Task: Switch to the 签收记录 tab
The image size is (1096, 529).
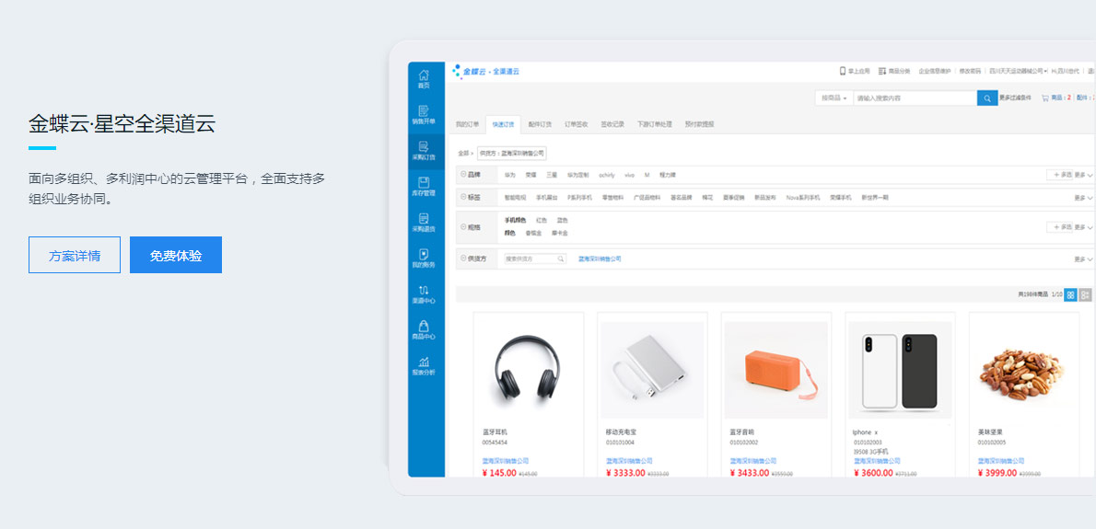Action: tap(612, 124)
